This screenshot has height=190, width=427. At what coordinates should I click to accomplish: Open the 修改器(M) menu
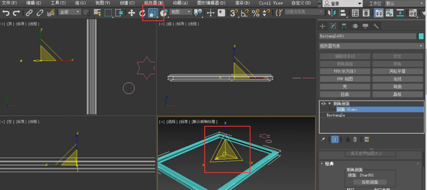tap(154, 3)
